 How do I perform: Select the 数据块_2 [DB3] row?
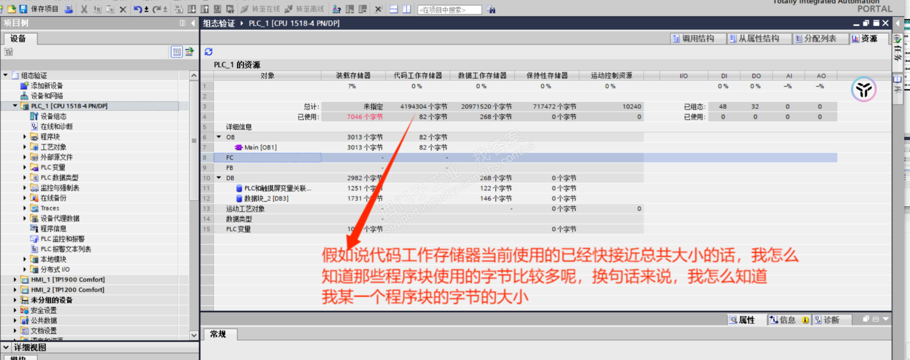pyautogui.click(x=267, y=198)
